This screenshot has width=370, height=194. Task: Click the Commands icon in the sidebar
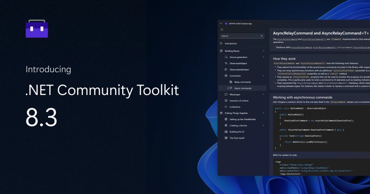(226, 76)
